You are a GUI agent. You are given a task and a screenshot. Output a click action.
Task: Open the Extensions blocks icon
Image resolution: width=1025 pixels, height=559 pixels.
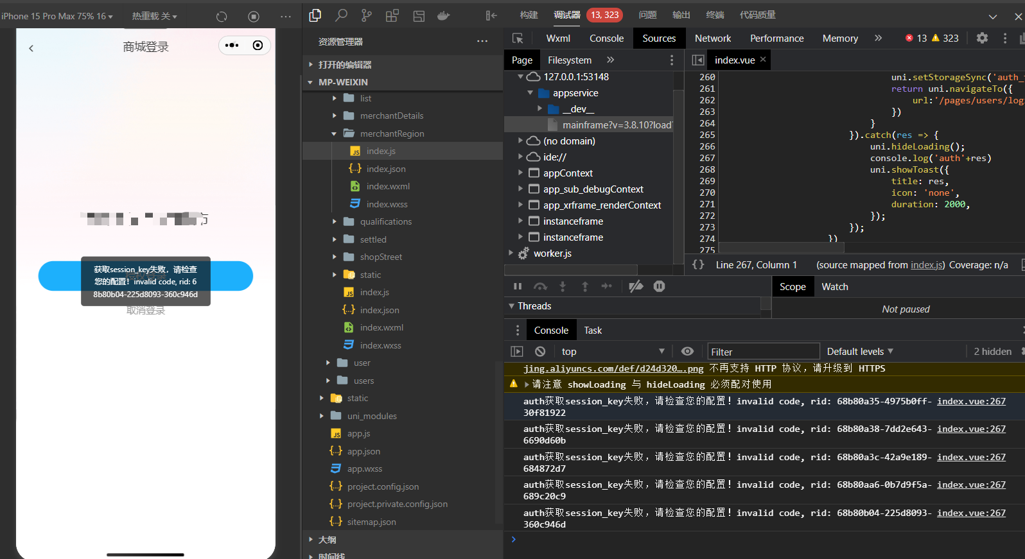pos(392,15)
